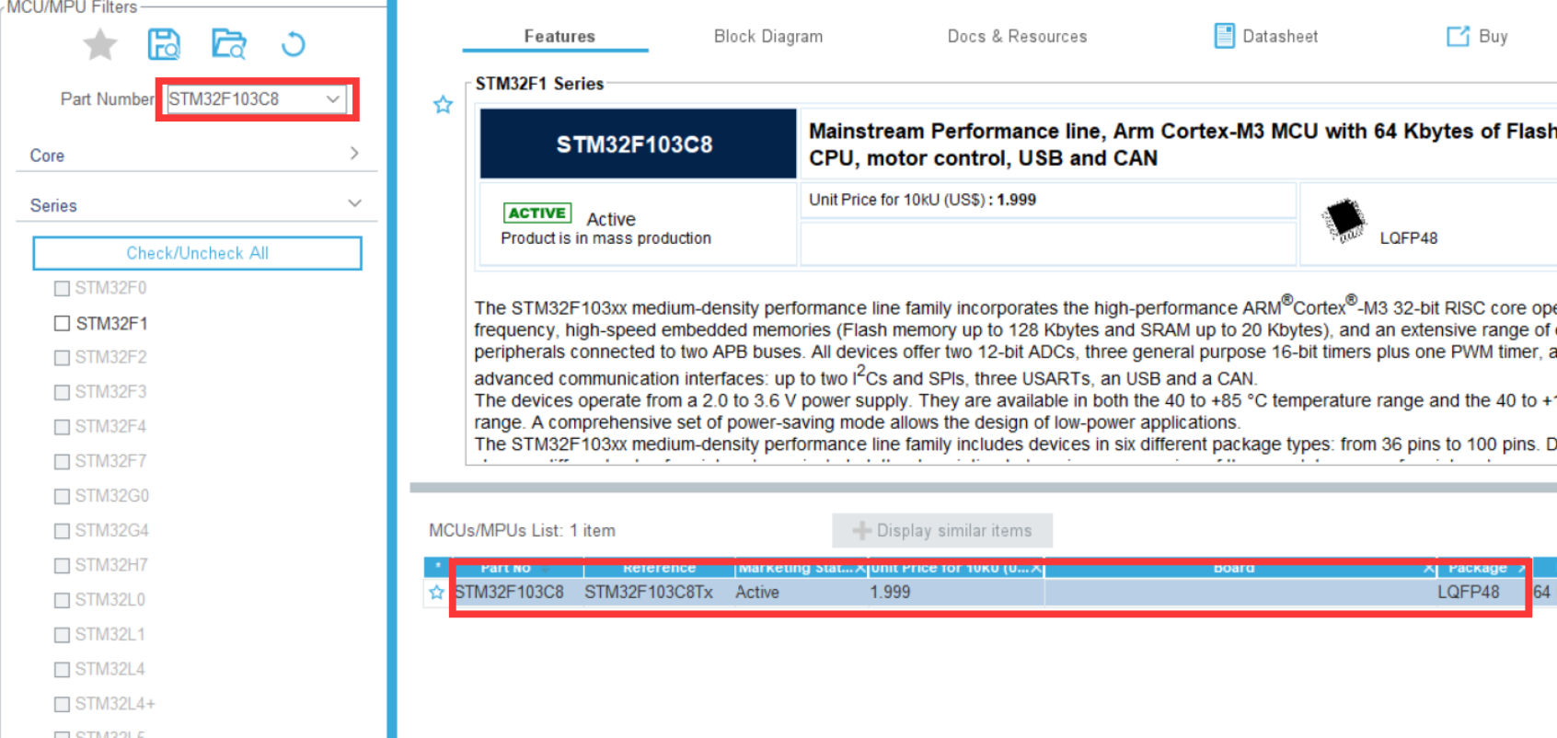Sort list by Board column header

(1240, 568)
